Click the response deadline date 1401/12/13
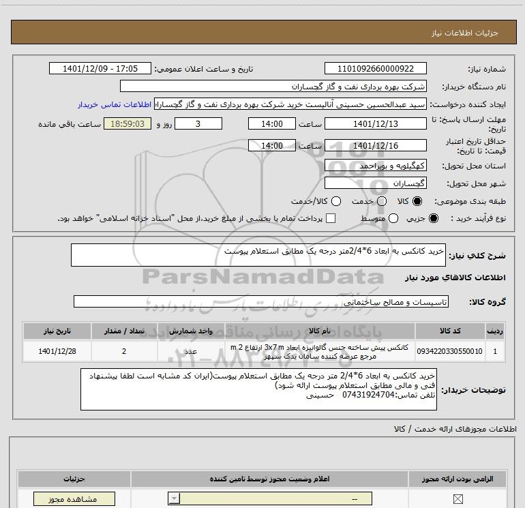The width and height of the screenshot is (525, 508). pos(375,124)
